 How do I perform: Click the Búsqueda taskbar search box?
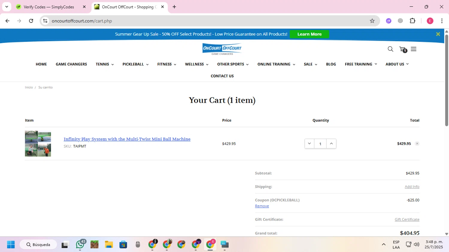pyautogui.click(x=38, y=245)
